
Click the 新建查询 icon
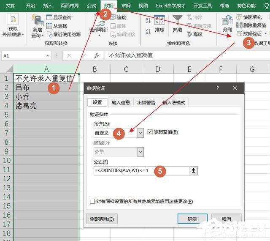38,20
